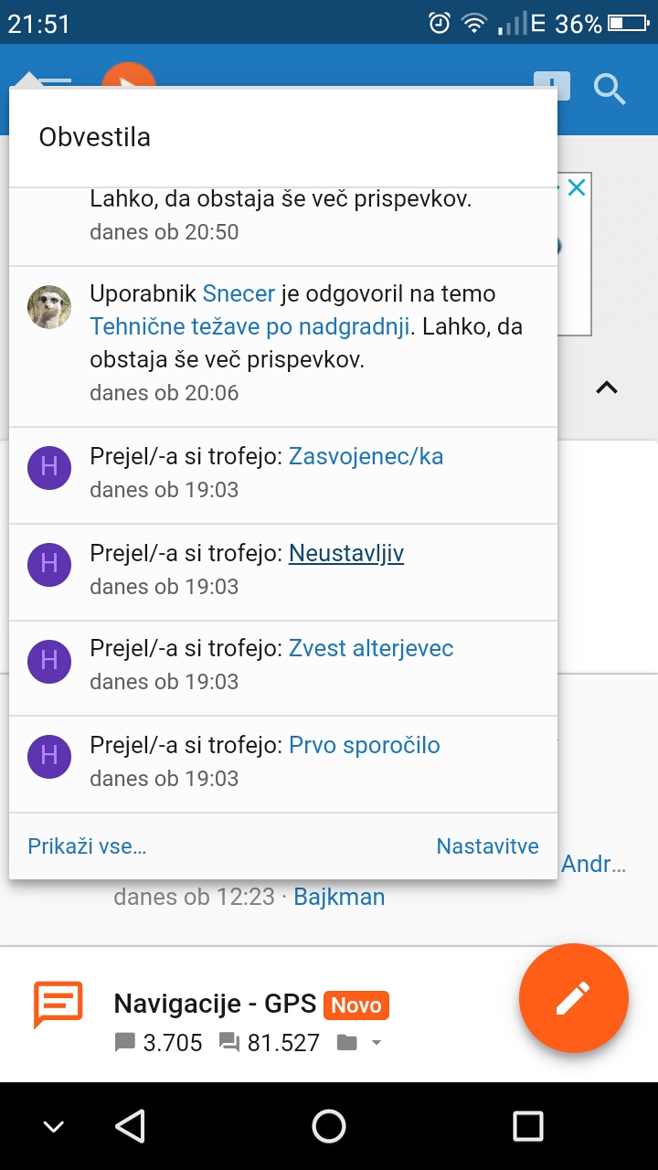Open the Prvo sporočilo trophy link

365,745
